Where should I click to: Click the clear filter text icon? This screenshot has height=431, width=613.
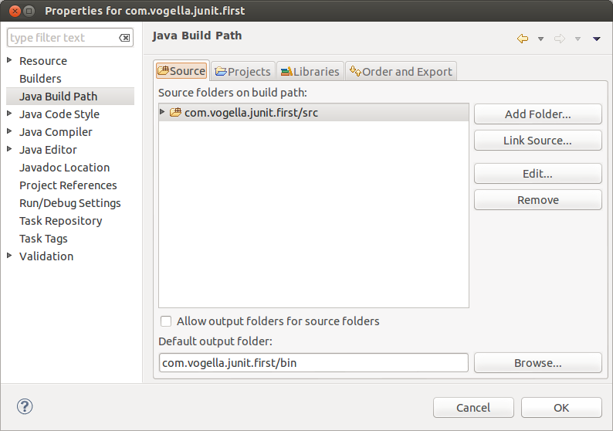(124, 38)
